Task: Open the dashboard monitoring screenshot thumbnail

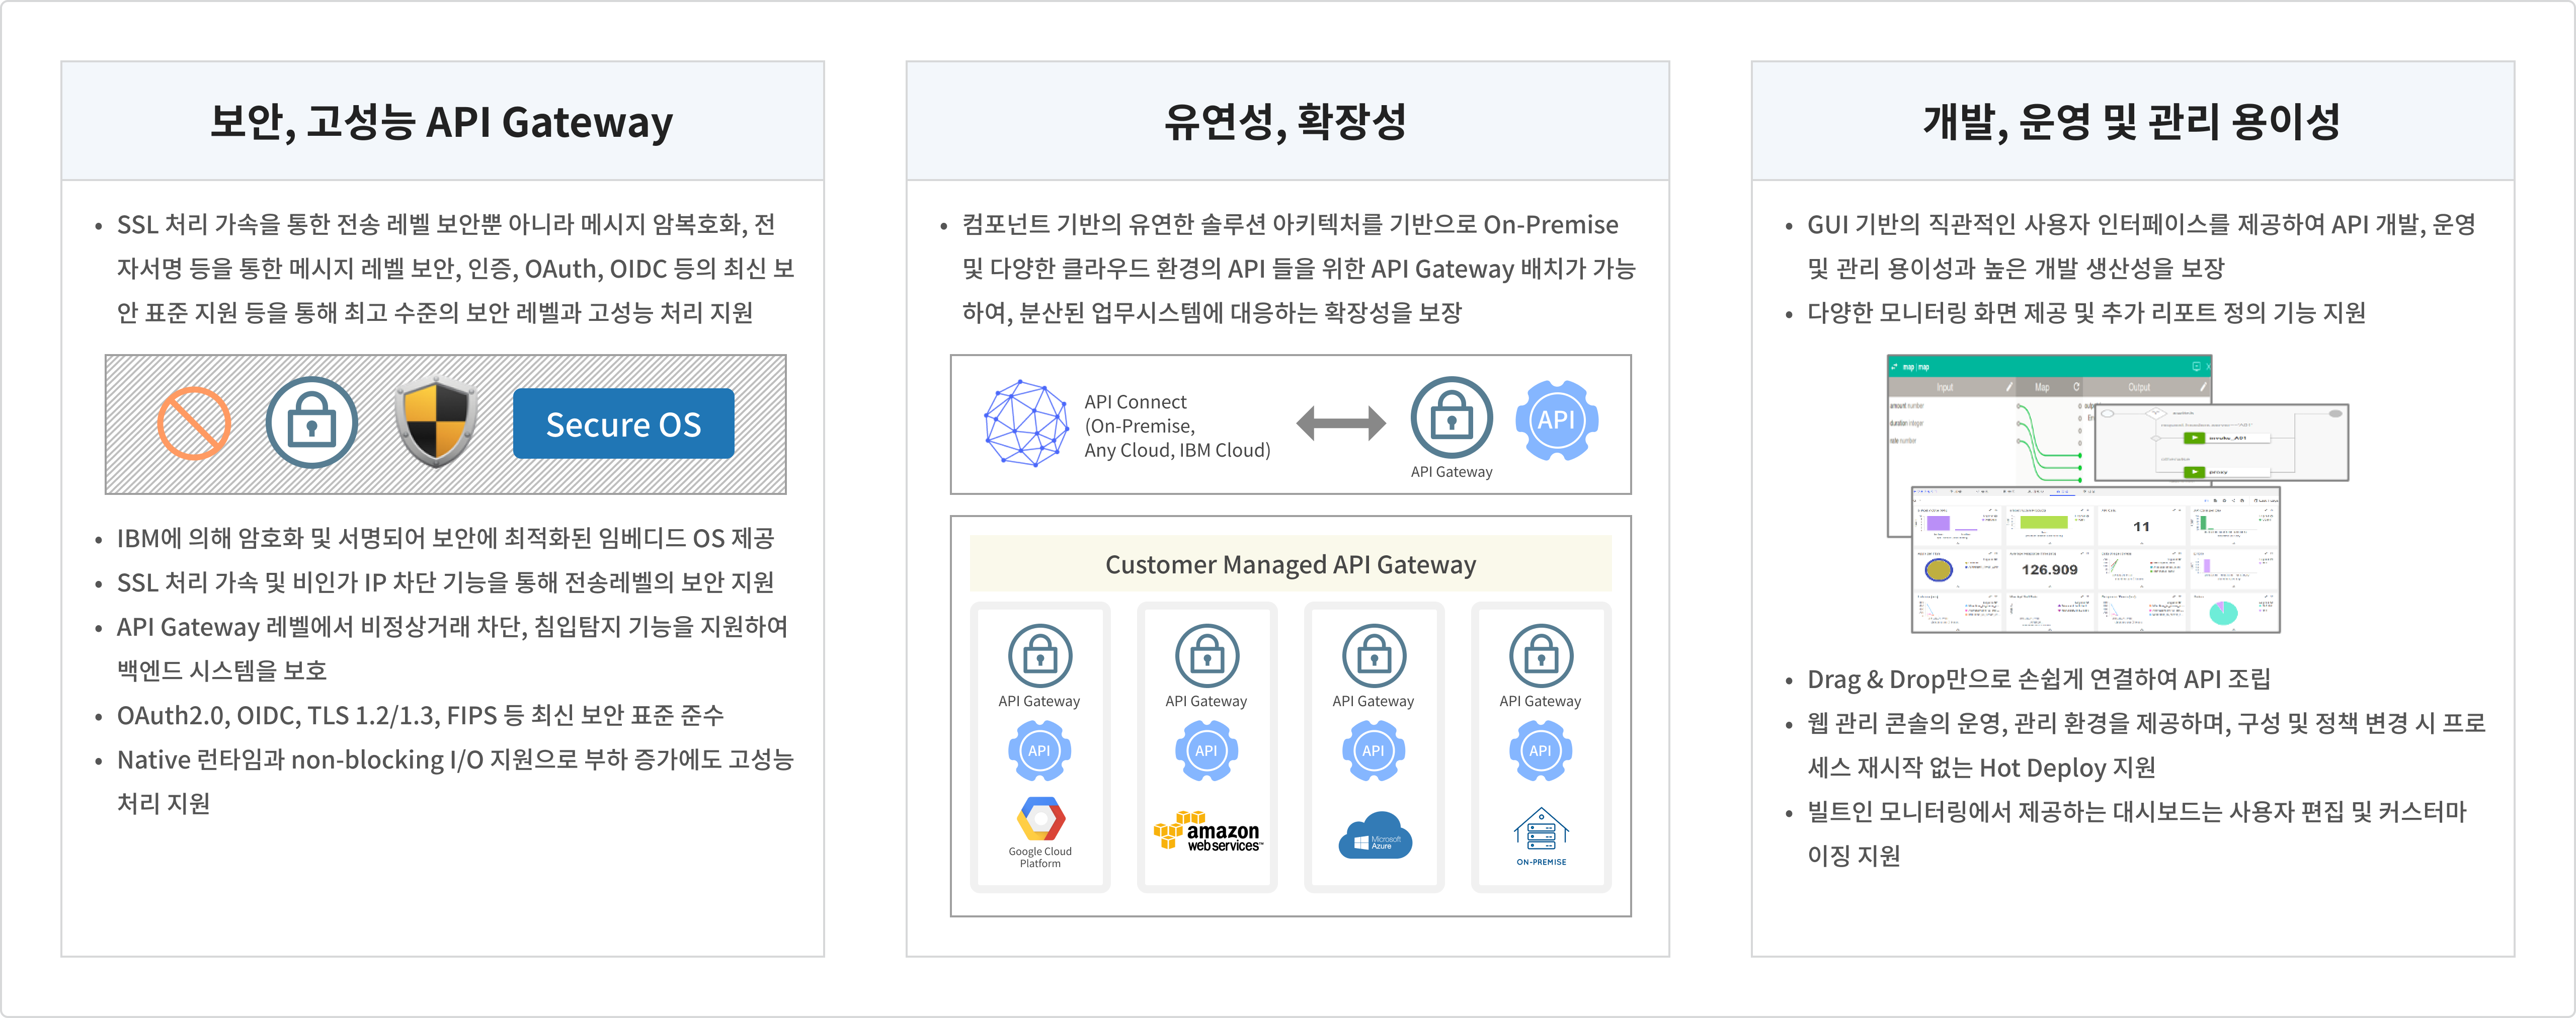Action: pos(2095,560)
